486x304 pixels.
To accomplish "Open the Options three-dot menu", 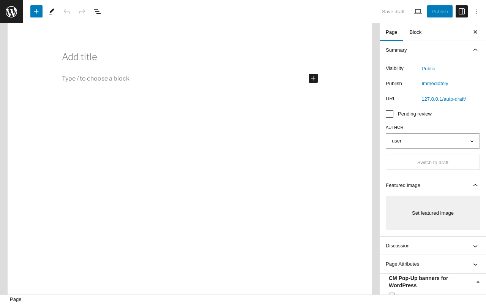I will pos(477,11).
